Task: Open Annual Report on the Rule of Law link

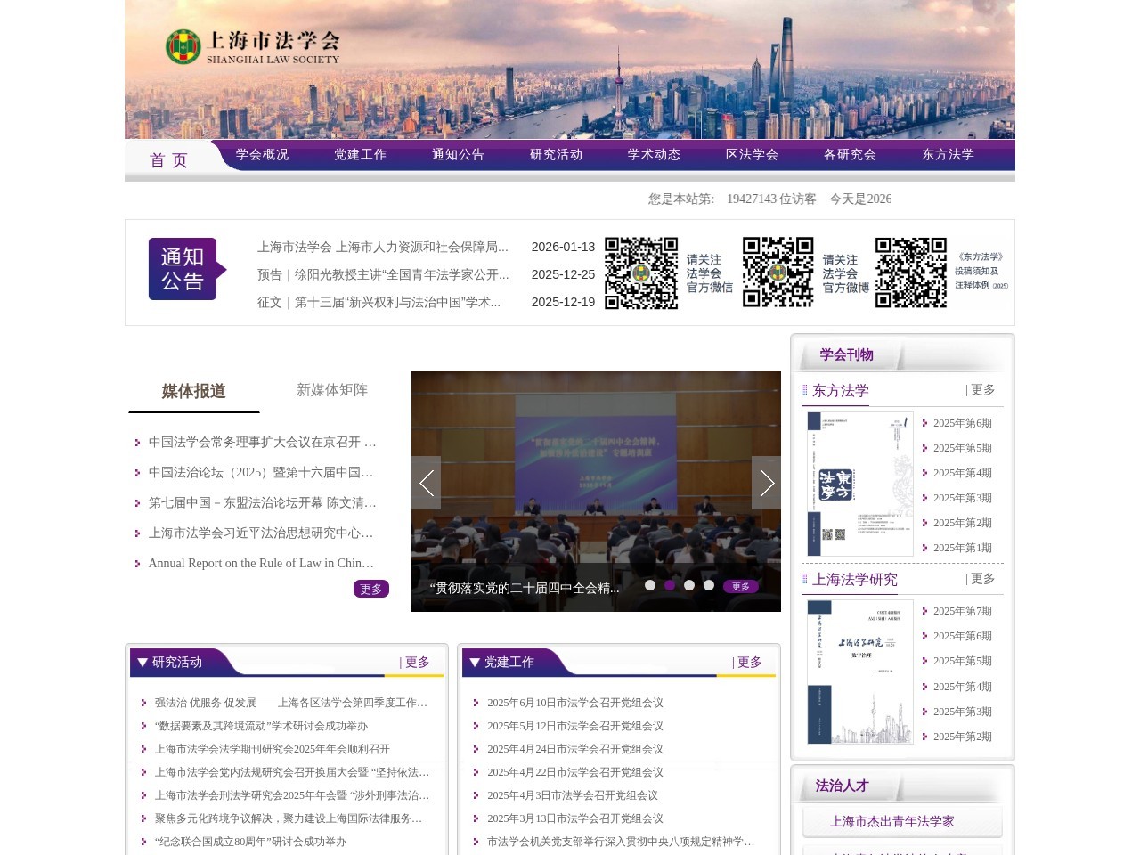Action: tap(261, 563)
